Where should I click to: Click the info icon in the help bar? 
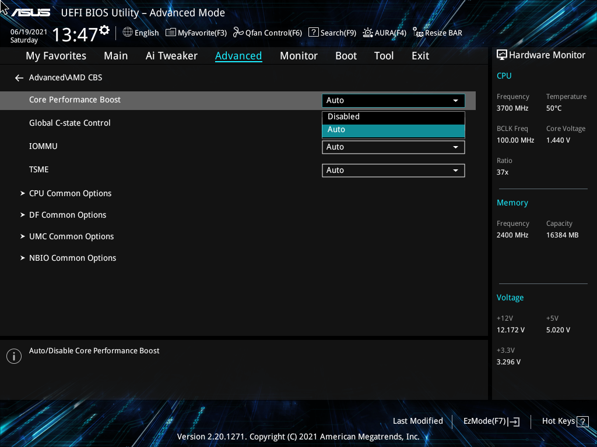pos(13,356)
